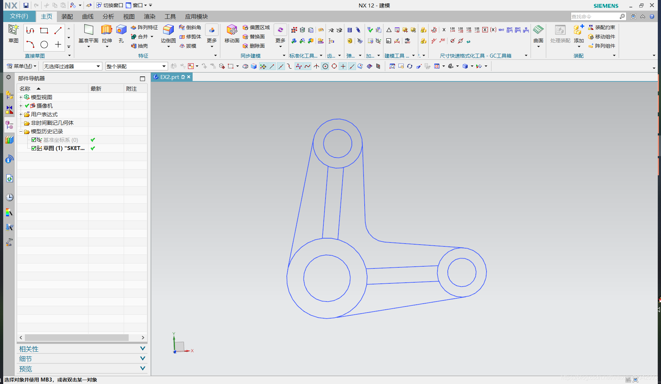Click the 倒斜角 chamfer tool
Image resolution: width=661 pixels, height=384 pixels.
(x=190, y=27)
